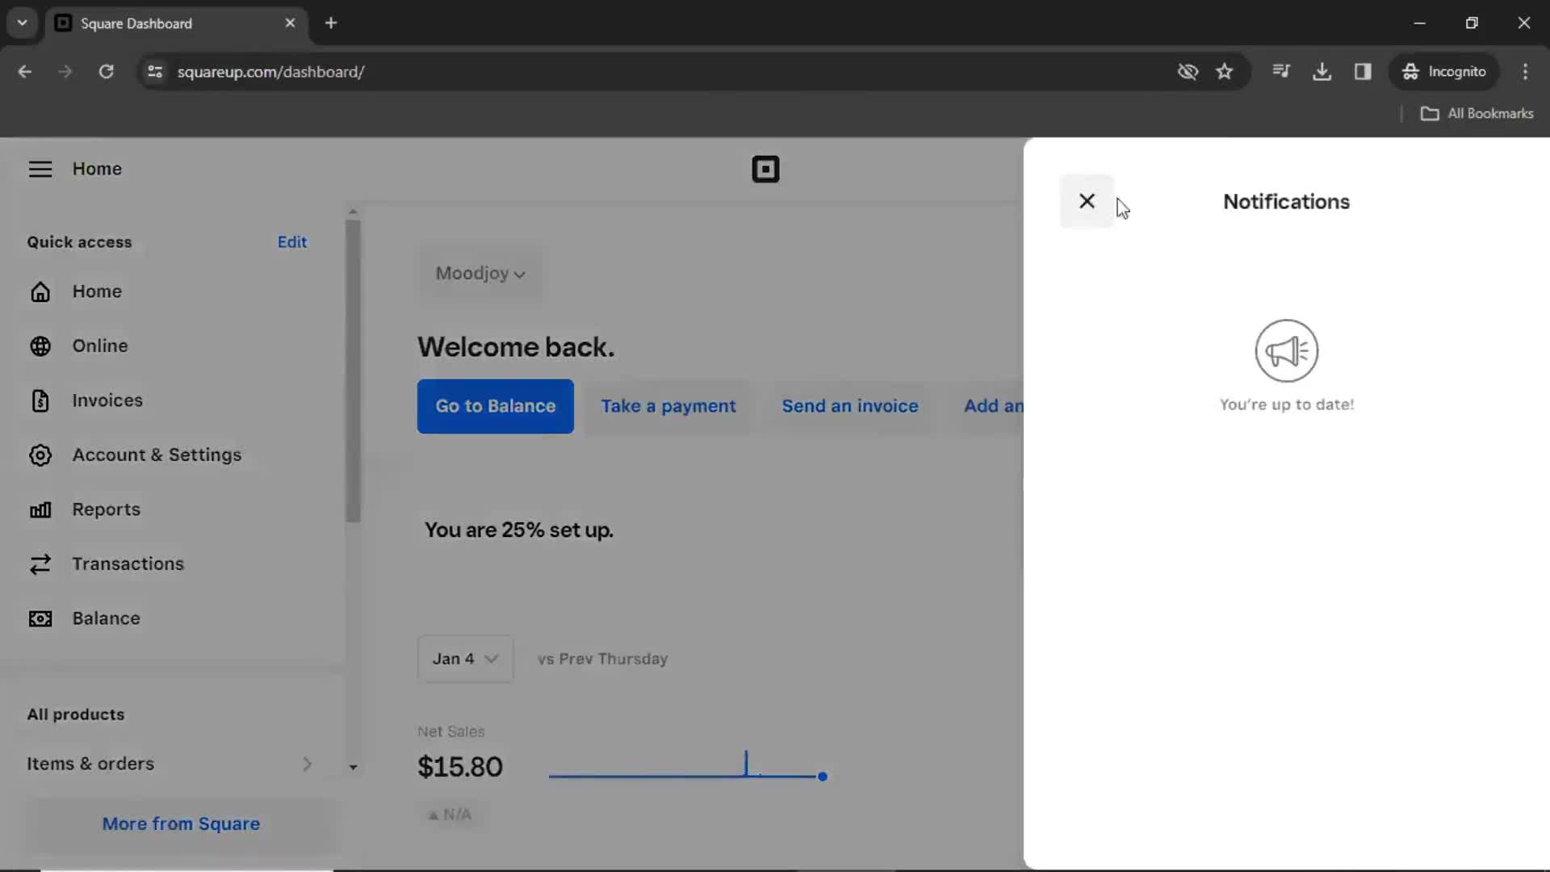1550x872 pixels.
Task: Open Chrome's three-dot menu
Action: (1525, 72)
